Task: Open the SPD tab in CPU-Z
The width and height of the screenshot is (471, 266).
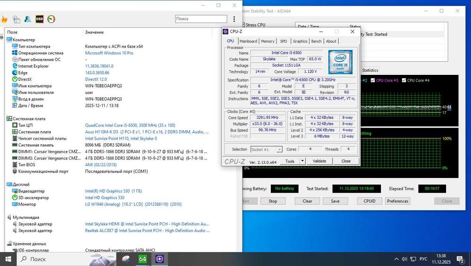Action: [284, 41]
